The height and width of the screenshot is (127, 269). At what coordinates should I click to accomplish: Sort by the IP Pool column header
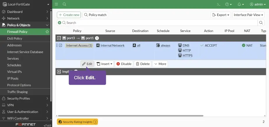coord(229,31)
